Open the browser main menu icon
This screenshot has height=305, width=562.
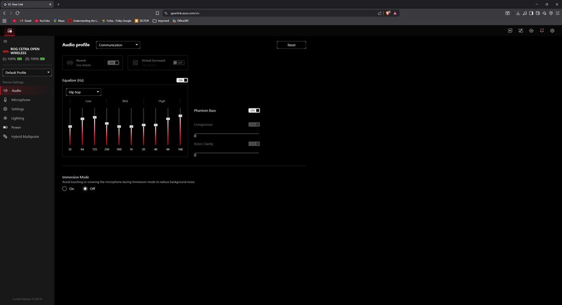tap(557, 13)
